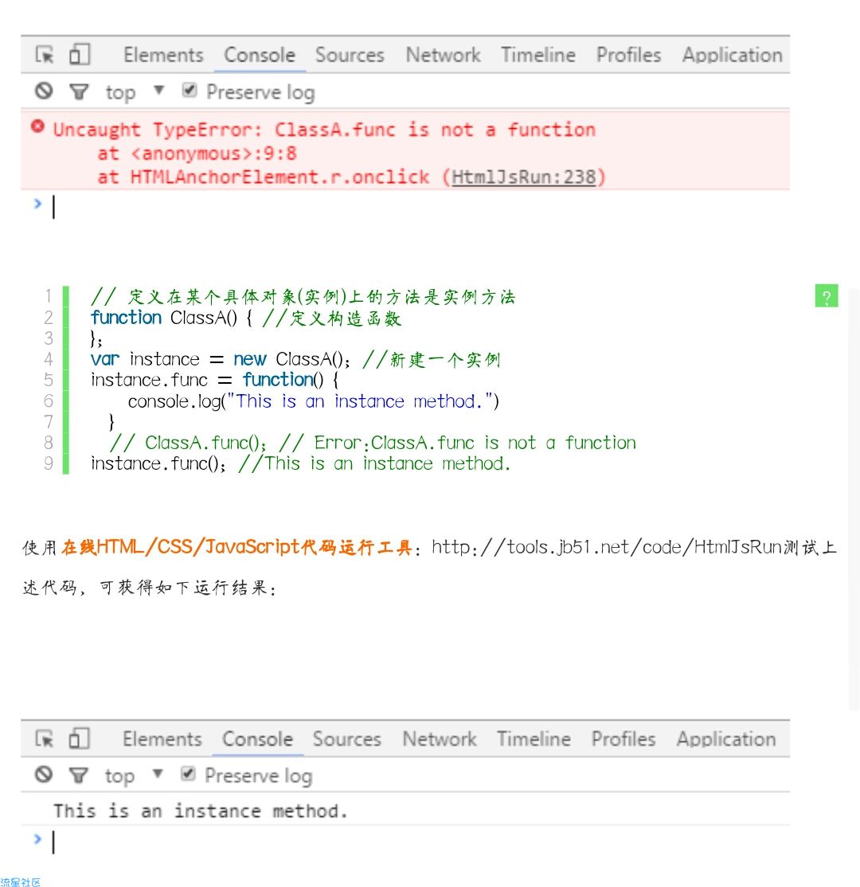Open Network tab in upper DevTools
This screenshot has width=860, height=887.
point(443,55)
